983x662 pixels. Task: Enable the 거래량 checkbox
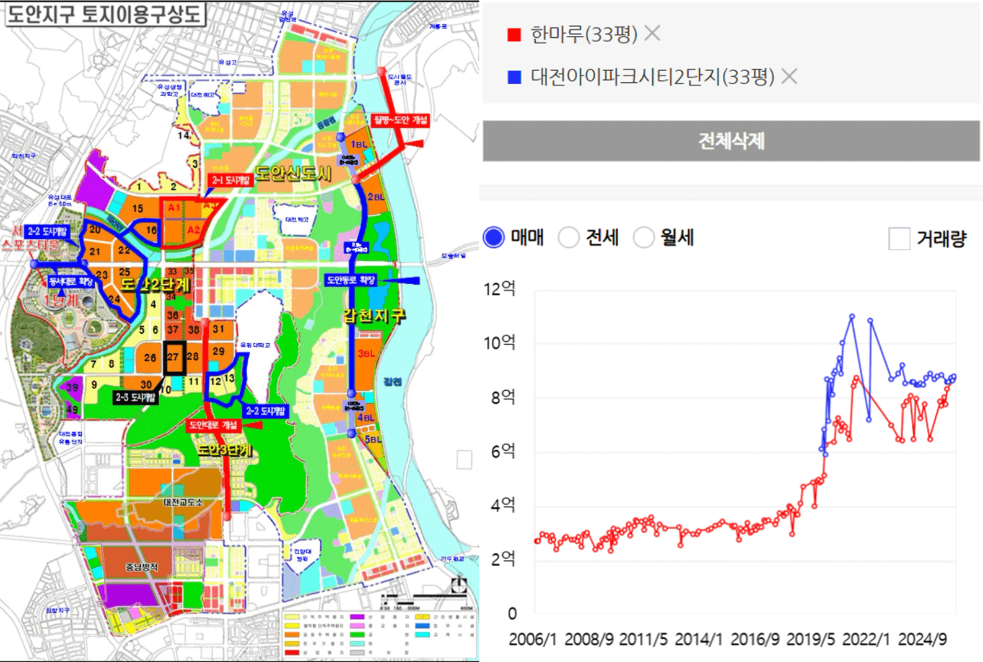pos(899,238)
